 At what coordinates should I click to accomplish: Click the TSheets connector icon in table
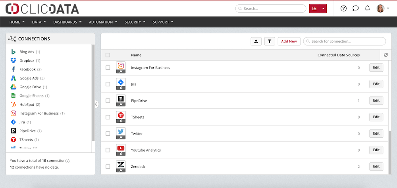point(121,117)
